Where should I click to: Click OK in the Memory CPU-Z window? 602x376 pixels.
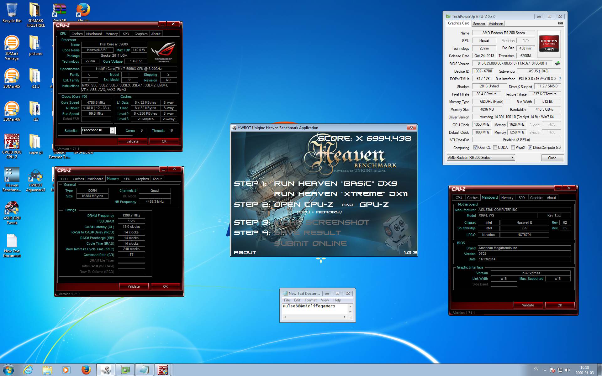[x=165, y=286]
